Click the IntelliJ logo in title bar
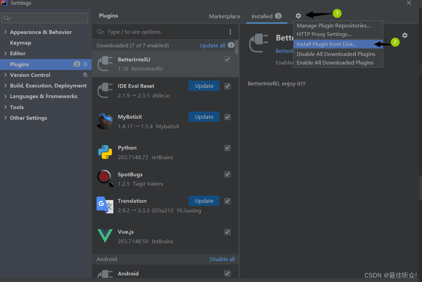This screenshot has height=282, width=422. point(4,3)
